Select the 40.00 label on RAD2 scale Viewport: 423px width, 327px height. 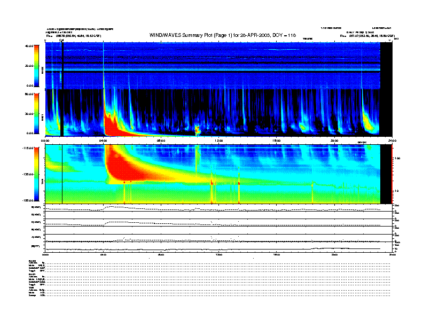29,46
